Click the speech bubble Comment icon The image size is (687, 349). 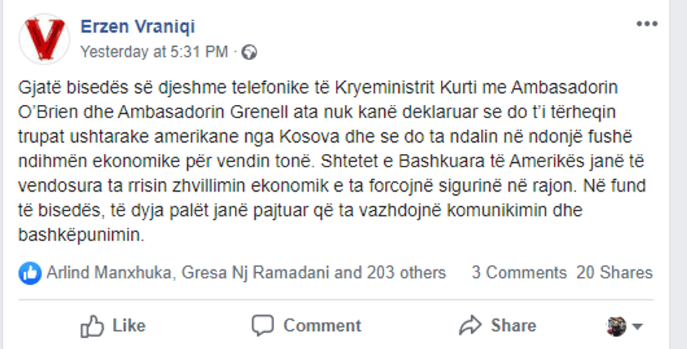tap(263, 325)
